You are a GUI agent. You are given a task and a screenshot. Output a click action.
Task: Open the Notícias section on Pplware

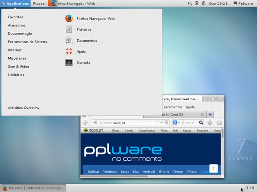93,172
